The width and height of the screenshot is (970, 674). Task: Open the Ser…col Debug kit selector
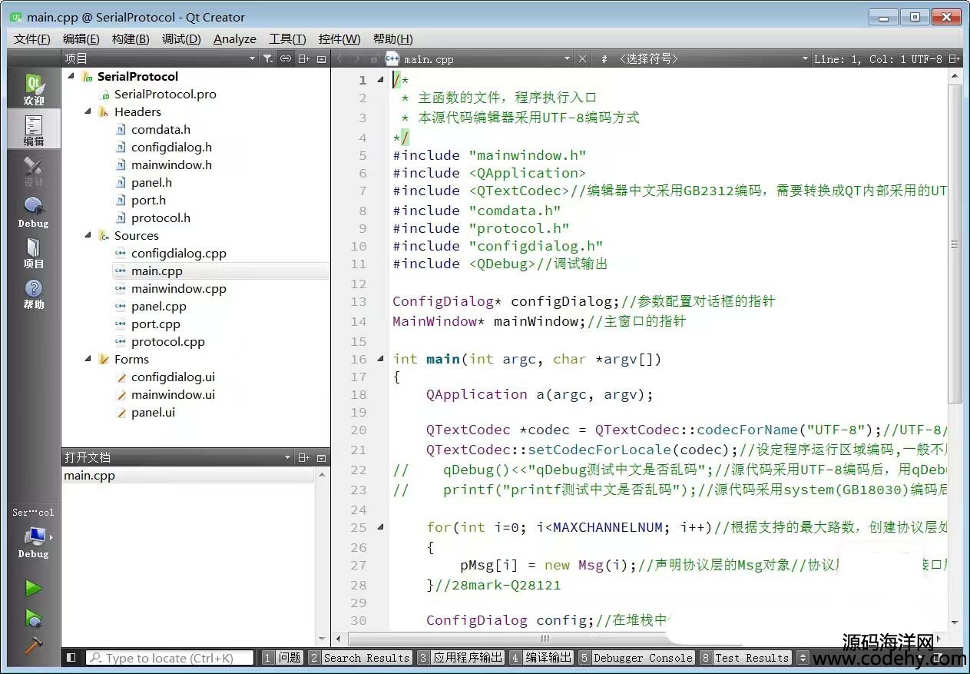34,534
